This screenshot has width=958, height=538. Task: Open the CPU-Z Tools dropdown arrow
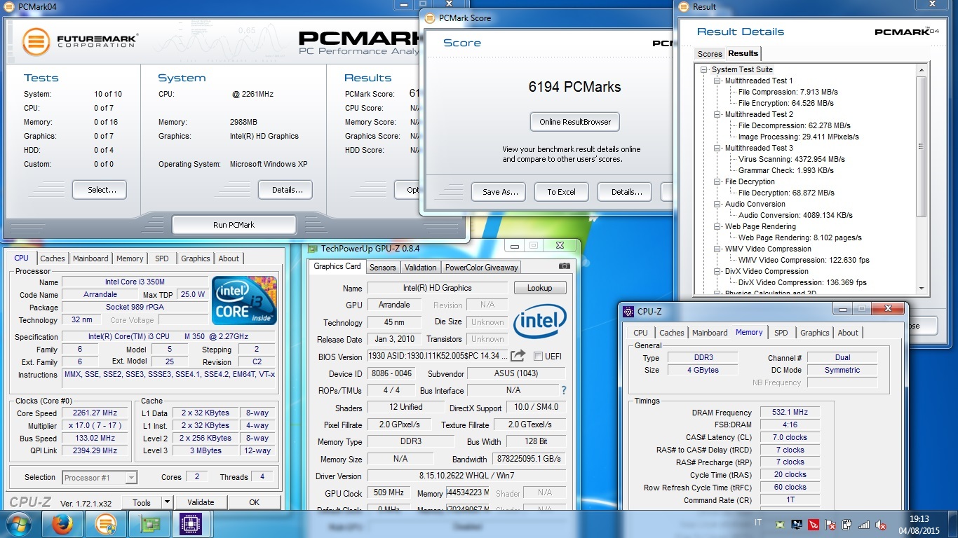point(166,502)
